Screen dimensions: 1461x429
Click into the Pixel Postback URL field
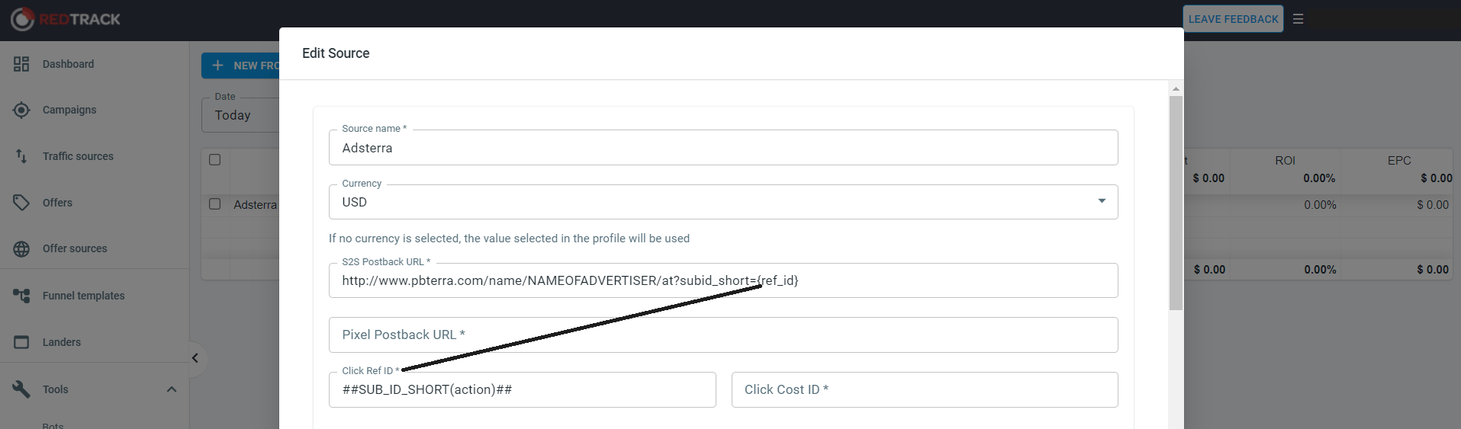click(x=722, y=335)
